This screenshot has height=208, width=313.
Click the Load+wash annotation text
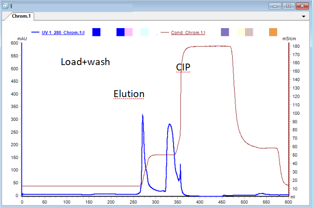[x=85, y=62]
